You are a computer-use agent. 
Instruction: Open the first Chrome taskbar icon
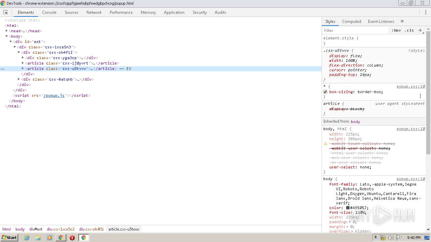pos(61,238)
